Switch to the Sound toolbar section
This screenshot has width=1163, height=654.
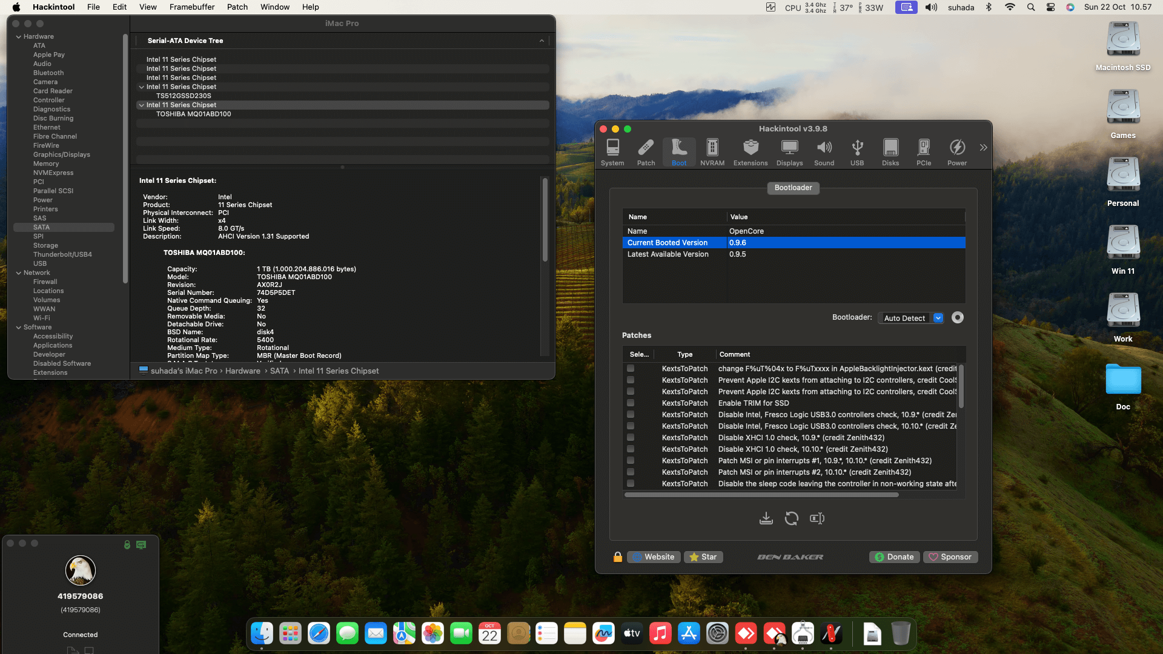[824, 152]
